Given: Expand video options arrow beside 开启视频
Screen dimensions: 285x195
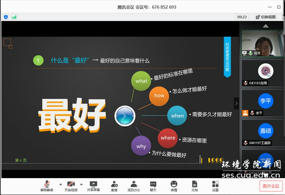Looking at the screenshot, I should [x=81, y=183].
